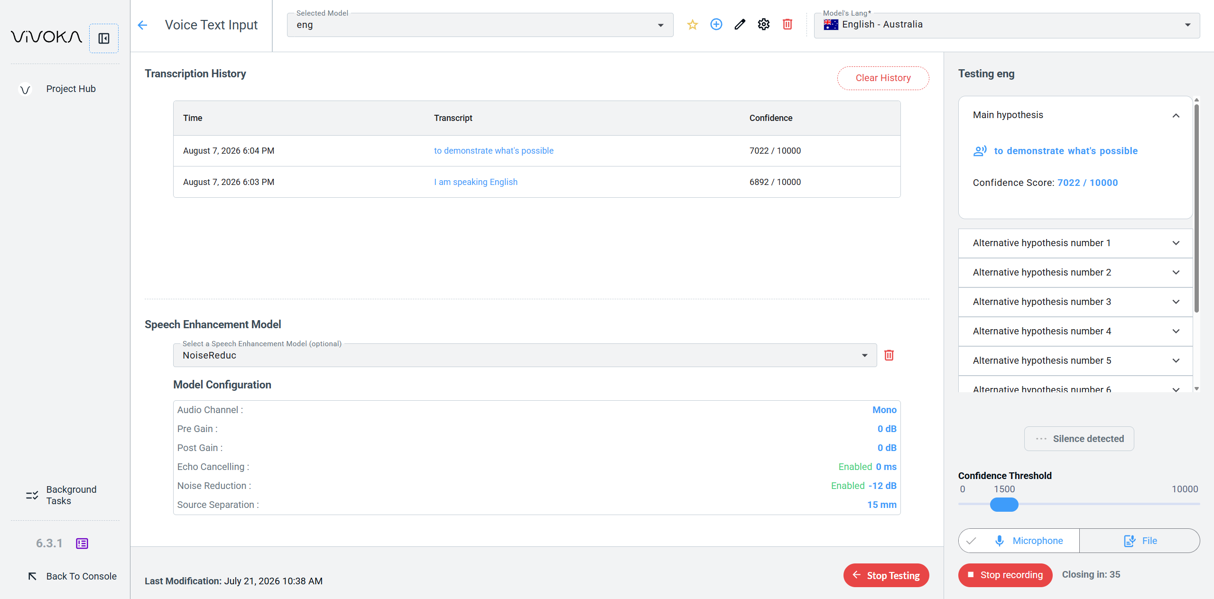
Task: Click the Background Tasks checklist icon
Action: (x=32, y=496)
